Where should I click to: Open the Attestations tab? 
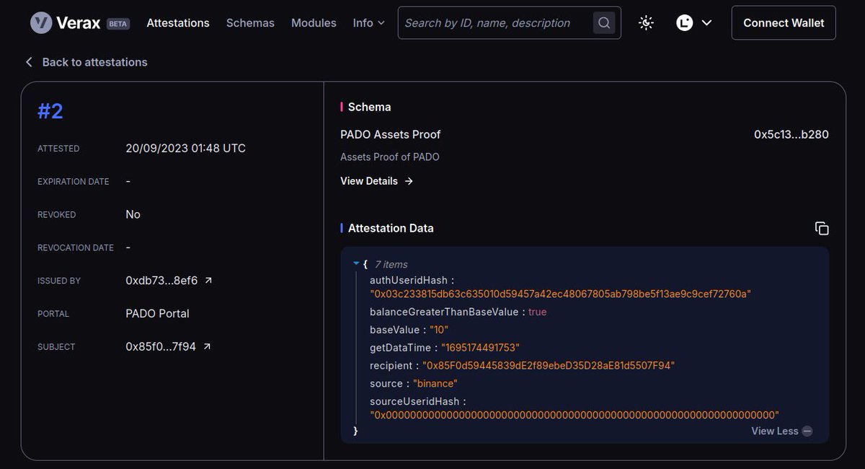pos(178,23)
